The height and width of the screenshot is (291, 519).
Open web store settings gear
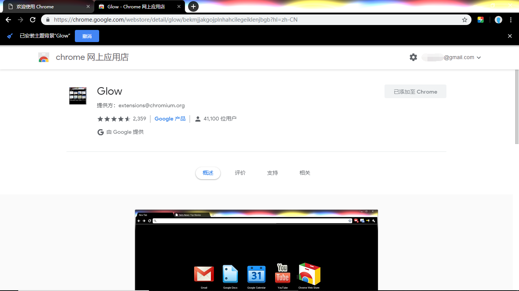tap(413, 57)
